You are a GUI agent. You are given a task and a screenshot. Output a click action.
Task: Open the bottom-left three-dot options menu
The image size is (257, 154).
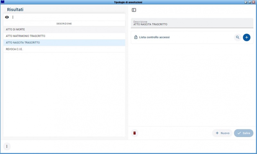[x=7, y=146]
